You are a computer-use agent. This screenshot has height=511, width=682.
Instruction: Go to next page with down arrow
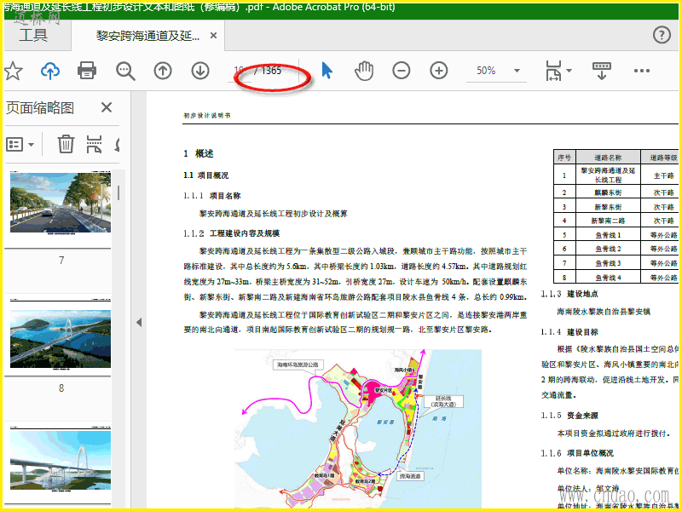(200, 71)
